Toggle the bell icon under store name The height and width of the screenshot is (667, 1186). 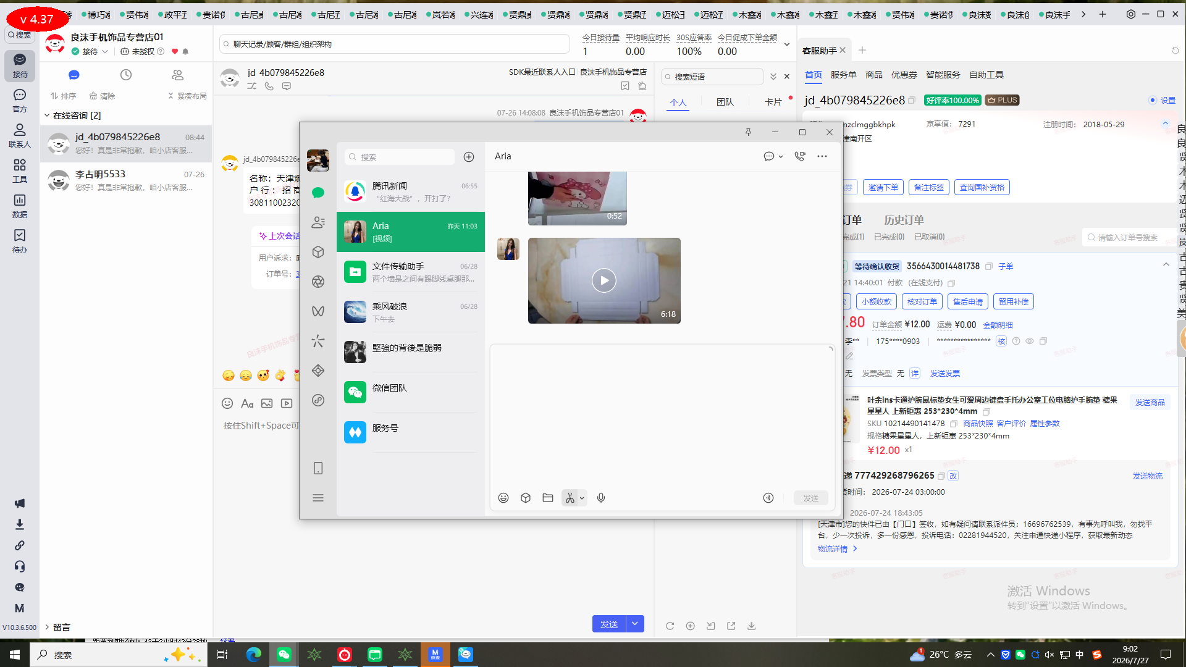185,51
